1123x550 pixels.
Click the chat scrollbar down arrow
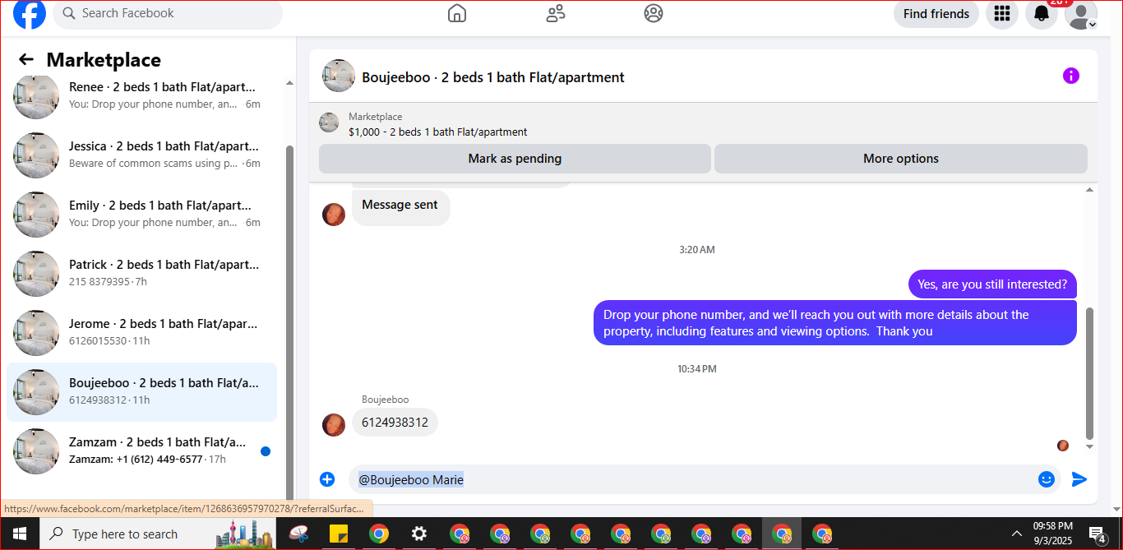pyautogui.click(x=1090, y=446)
